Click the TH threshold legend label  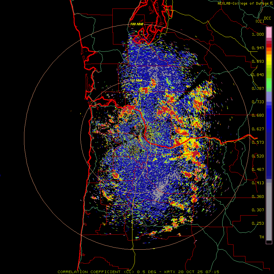tap(262, 237)
